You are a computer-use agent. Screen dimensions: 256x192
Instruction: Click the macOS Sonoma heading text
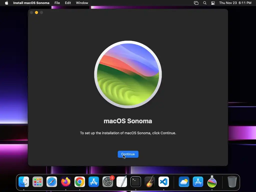[128, 121]
